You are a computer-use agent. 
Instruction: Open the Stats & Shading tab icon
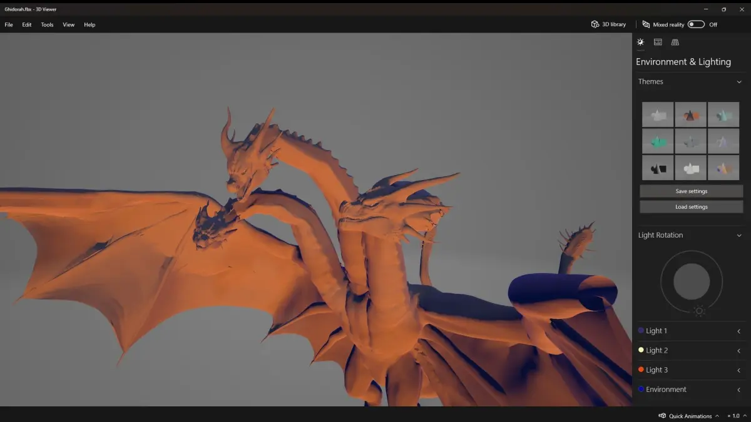click(x=658, y=42)
